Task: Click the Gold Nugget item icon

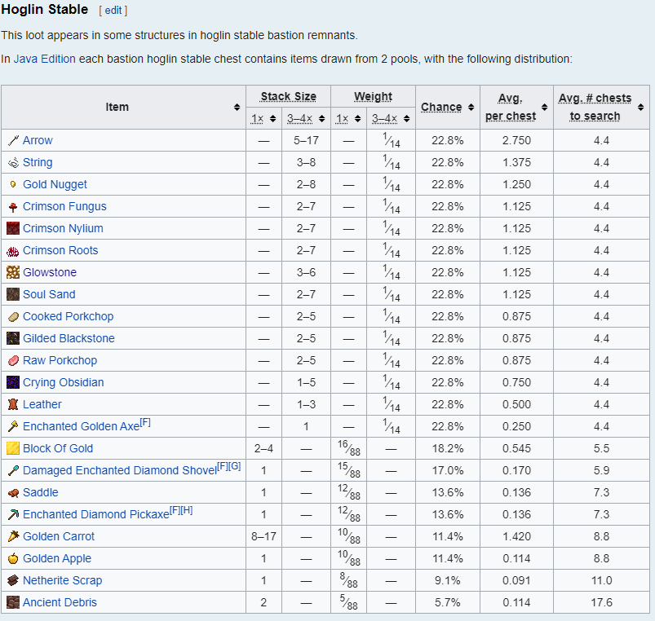Action: click(x=13, y=185)
